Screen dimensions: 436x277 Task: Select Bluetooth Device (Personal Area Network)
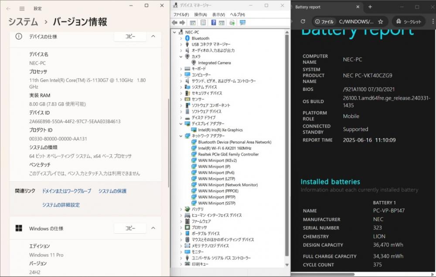tap(235, 142)
